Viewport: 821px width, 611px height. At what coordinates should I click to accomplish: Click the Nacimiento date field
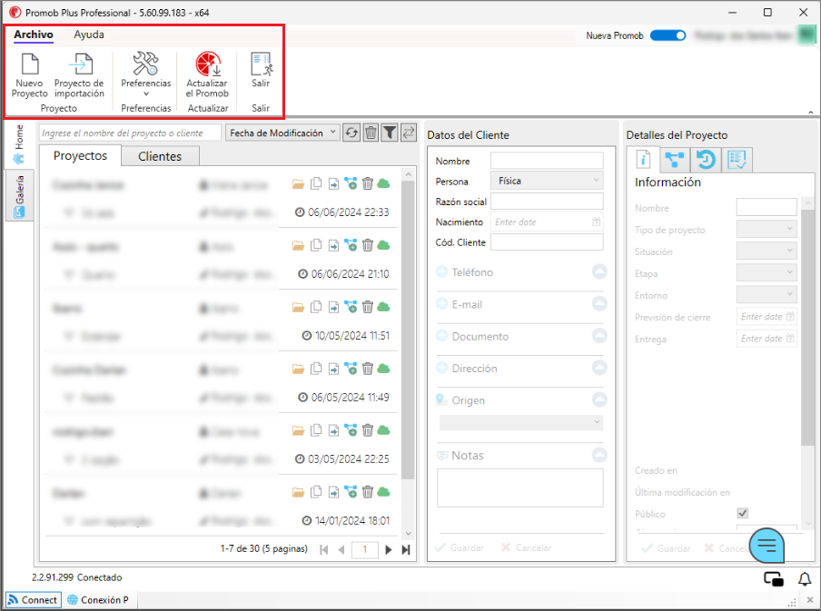(x=547, y=222)
